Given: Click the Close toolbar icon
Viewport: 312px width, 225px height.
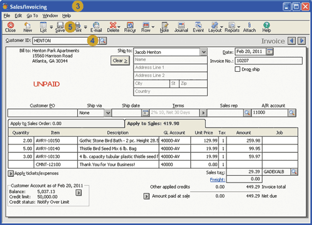Looking at the screenshot, I should pos(11,27).
